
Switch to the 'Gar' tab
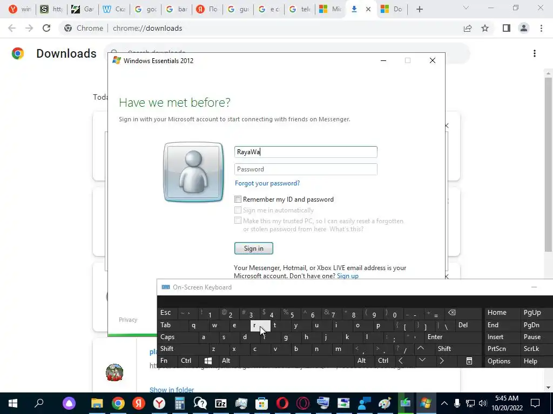(83, 9)
